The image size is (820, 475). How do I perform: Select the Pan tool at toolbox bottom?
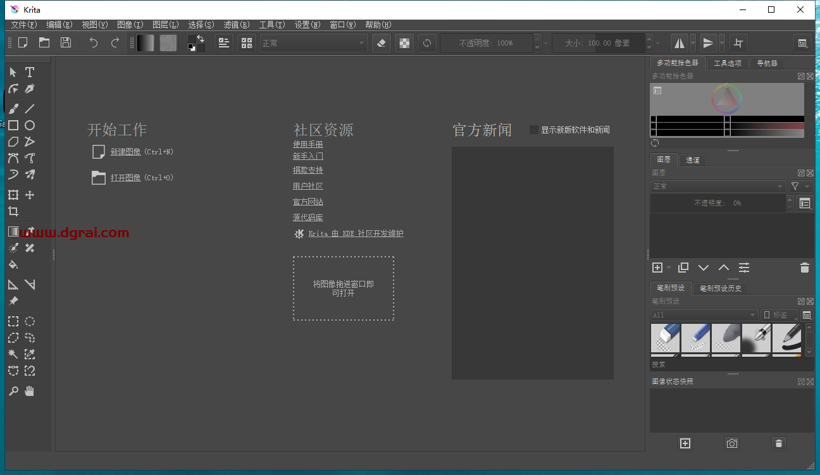pos(29,391)
